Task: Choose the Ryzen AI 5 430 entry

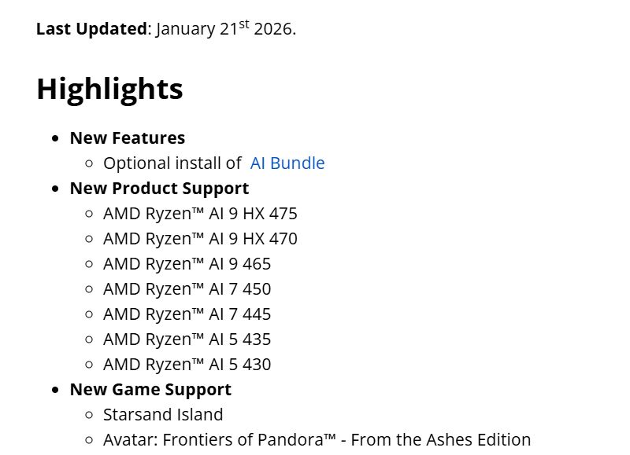Action: (x=187, y=365)
